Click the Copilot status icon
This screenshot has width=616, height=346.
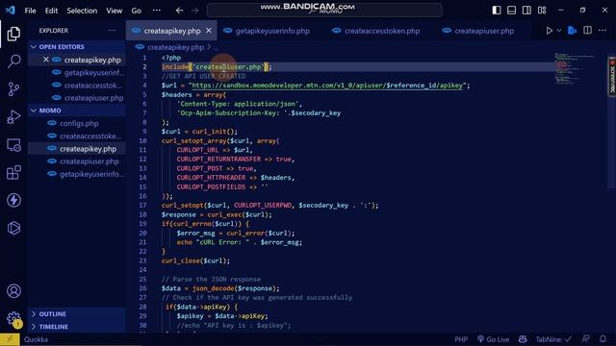pos(523,339)
